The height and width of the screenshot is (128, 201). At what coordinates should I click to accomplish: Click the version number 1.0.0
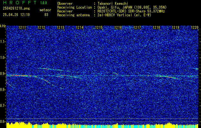point(43,3)
